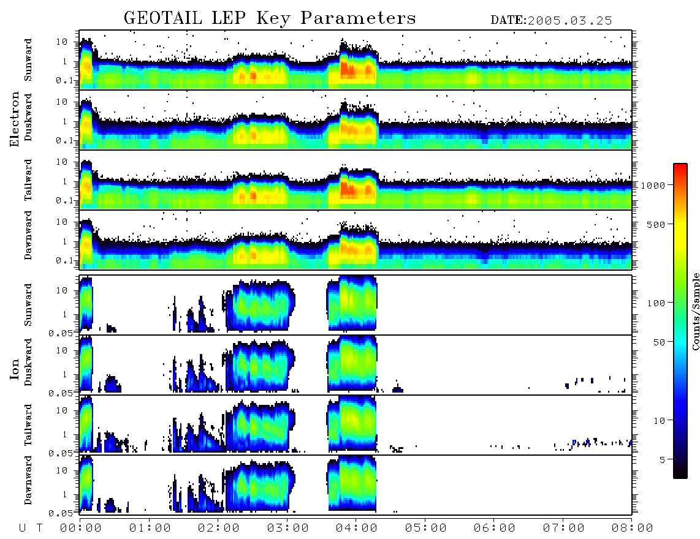The image size is (700, 539).
Task: Click the DATE:2005.03.25 label
Action: click(551, 21)
